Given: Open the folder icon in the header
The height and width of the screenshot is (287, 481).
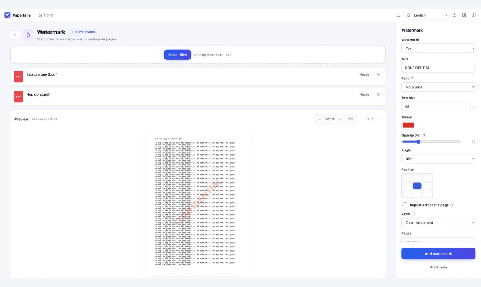Looking at the screenshot, I should pyautogui.click(x=398, y=15).
